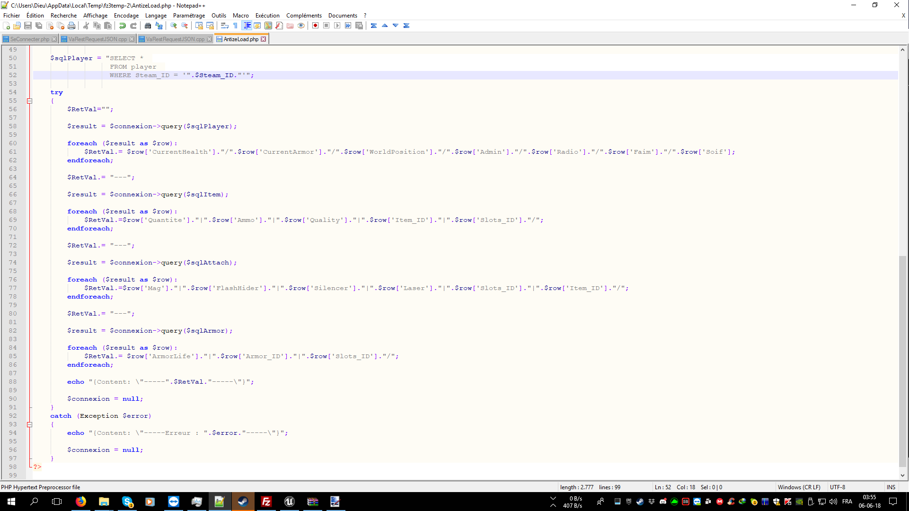Collapse the catch block fold at line 93
Screen dimensions: 909x511
pyautogui.click(x=29, y=424)
